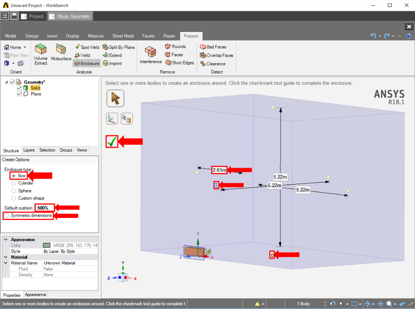
Task: Click the Study: Geometry tab button
Action: click(70, 16)
